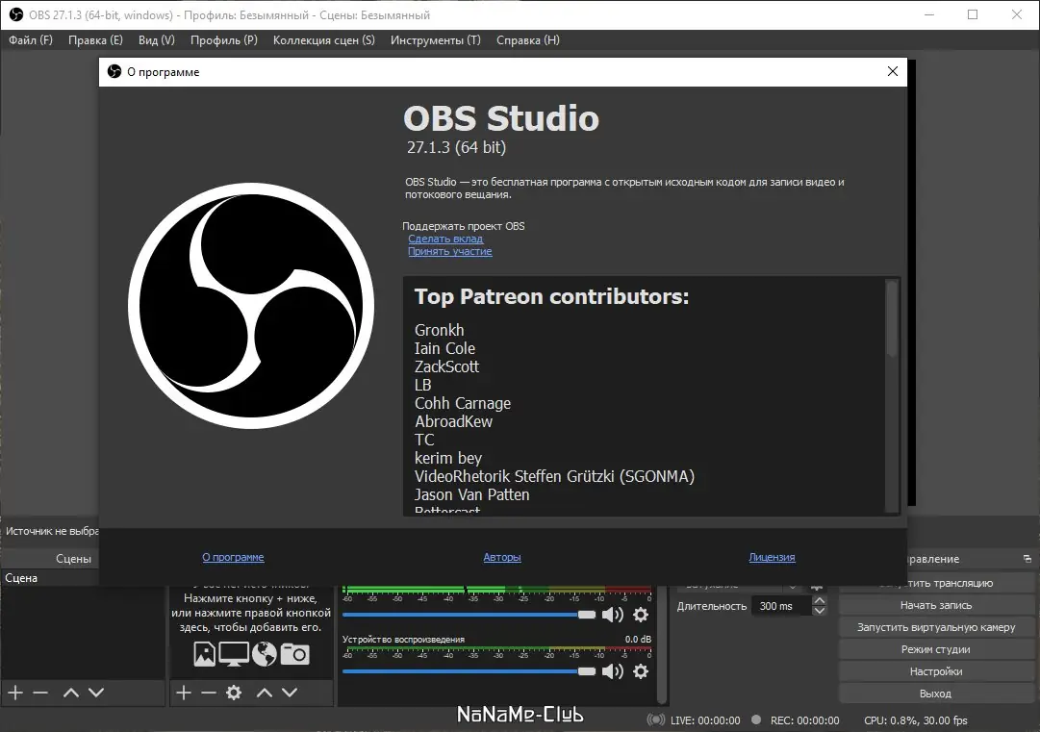The height and width of the screenshot is (732, 1040).
Task: Click the Top Patreon contributors heading
Action: (552, 296)
